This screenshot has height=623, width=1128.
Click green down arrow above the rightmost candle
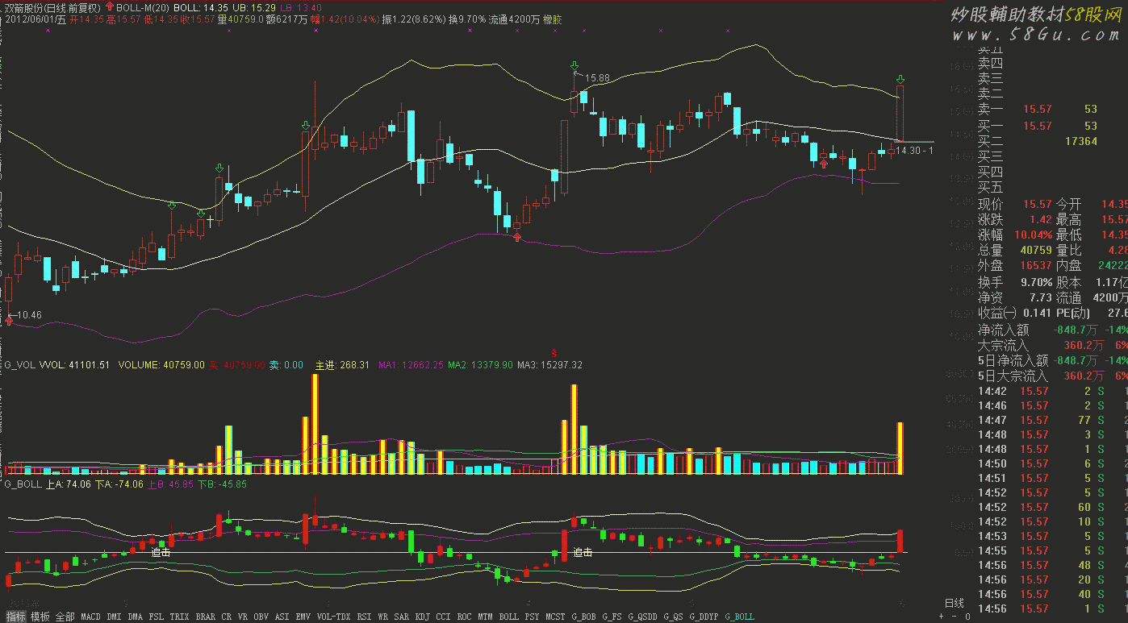coord(900,79)
